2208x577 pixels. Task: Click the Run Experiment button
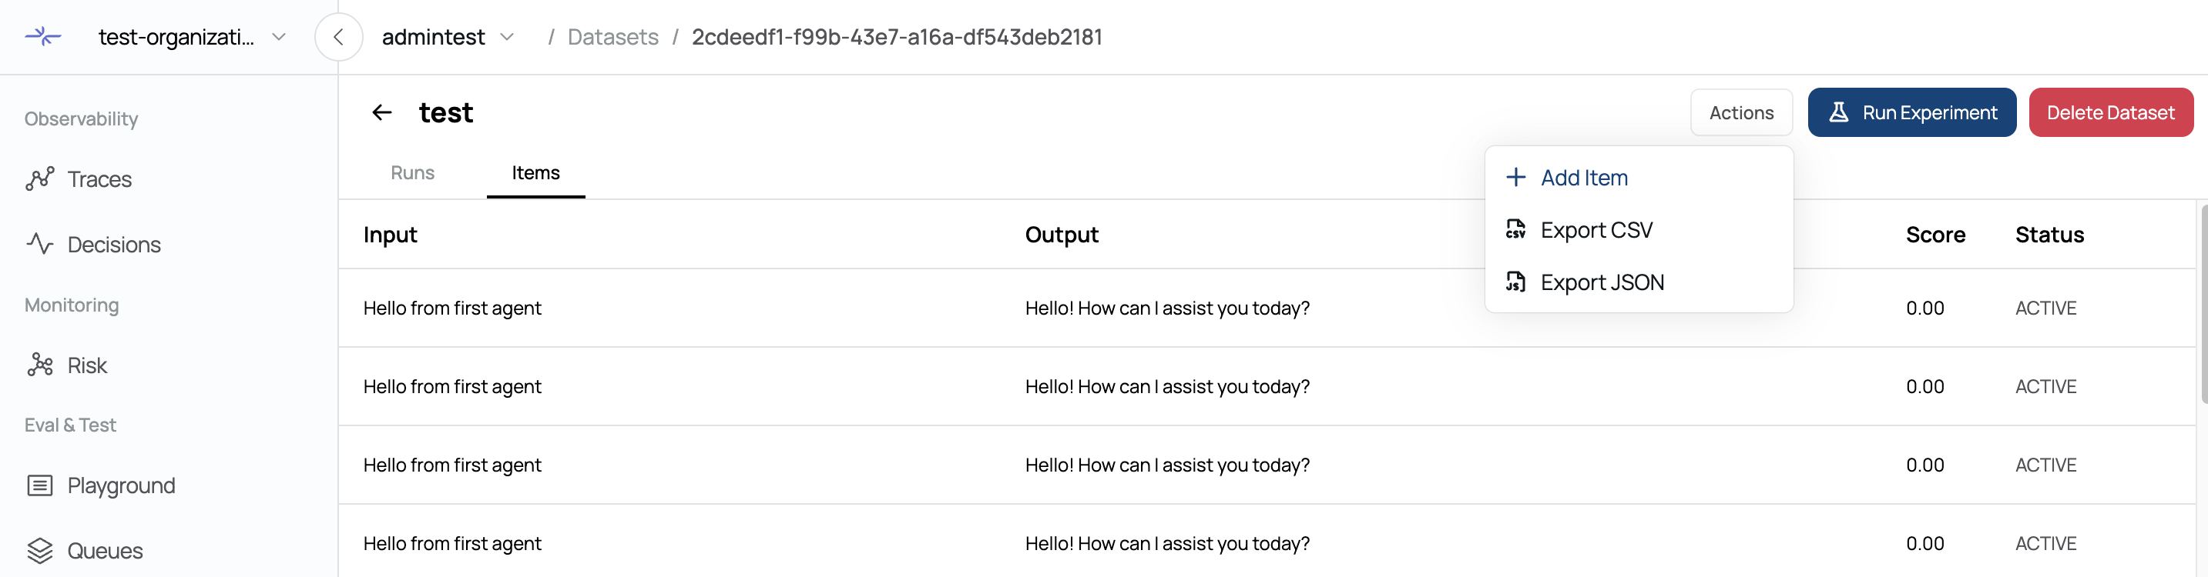click(x=1911, y=112)
